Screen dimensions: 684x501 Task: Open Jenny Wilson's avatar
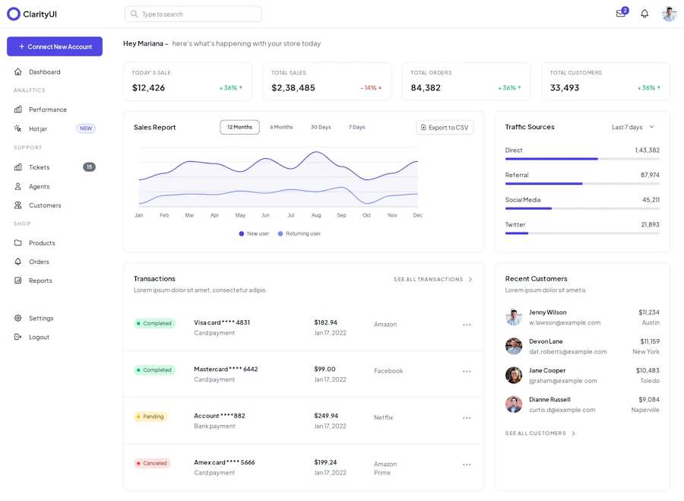pos(514,317)
